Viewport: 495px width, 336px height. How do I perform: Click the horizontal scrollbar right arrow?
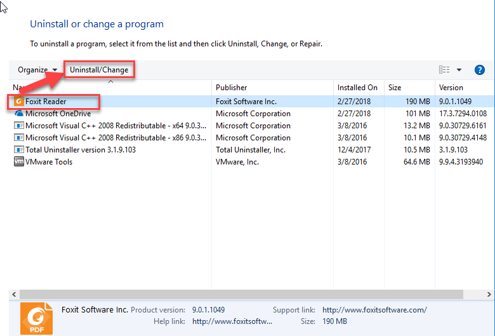(x=489, y=294)
